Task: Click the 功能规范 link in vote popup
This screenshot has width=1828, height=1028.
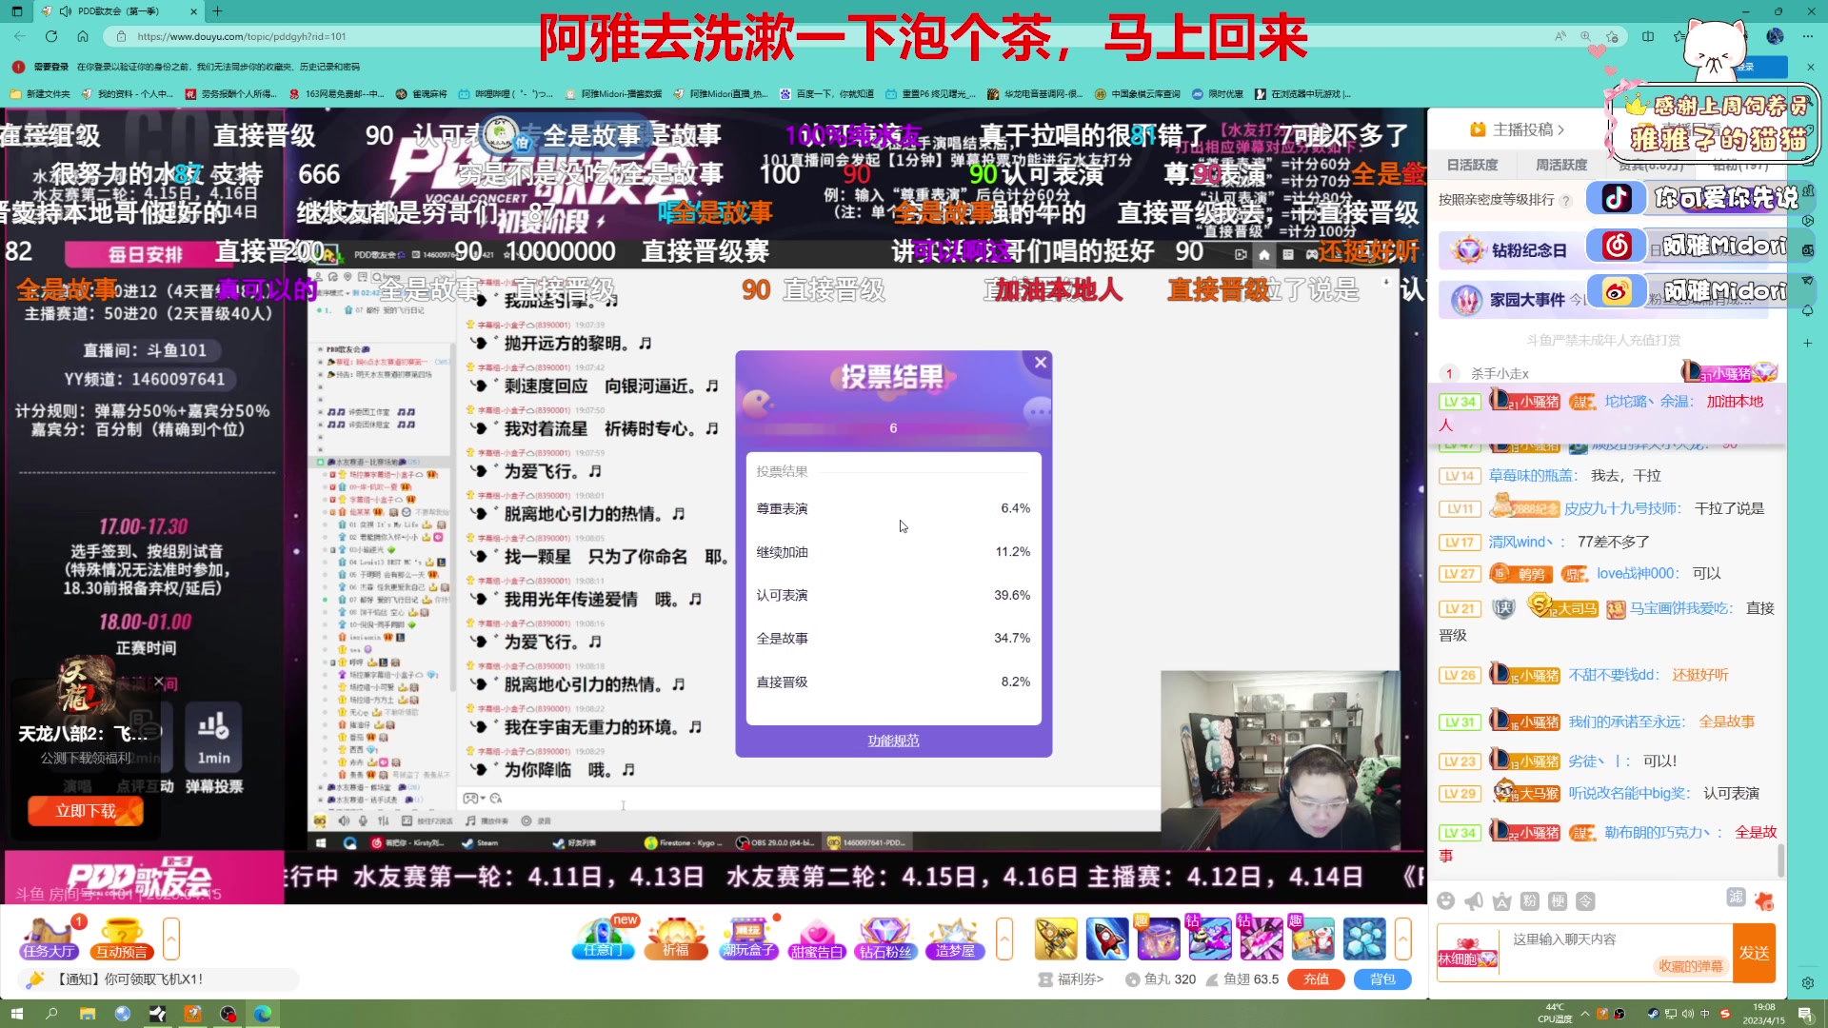Action: [893, 741]
